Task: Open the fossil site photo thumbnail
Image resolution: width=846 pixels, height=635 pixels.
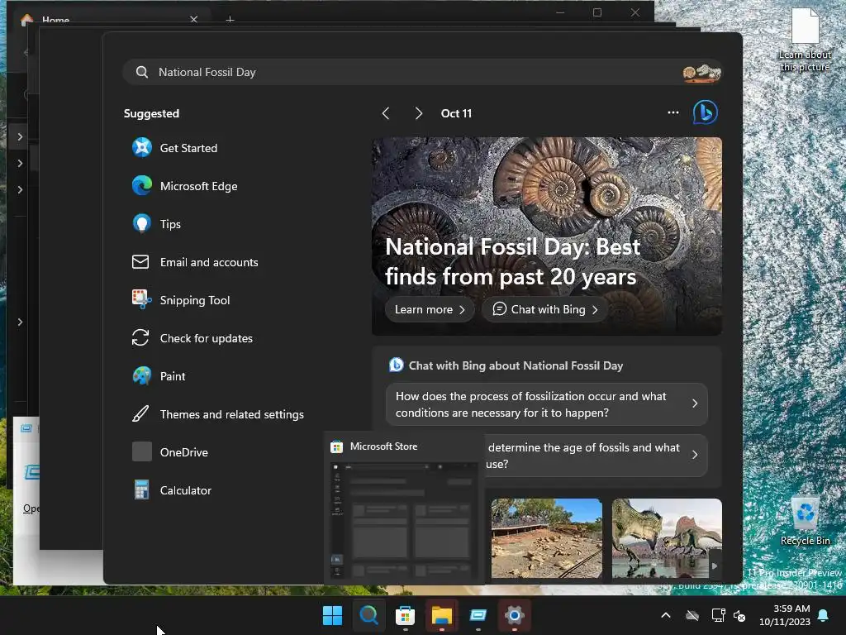Action: pos(547,538)
